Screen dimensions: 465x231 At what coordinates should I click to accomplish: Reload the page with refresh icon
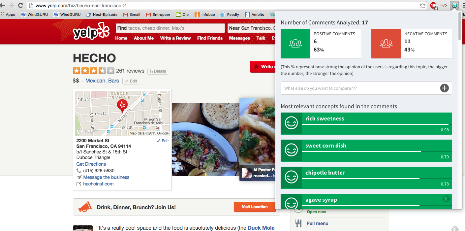(20, 5)
